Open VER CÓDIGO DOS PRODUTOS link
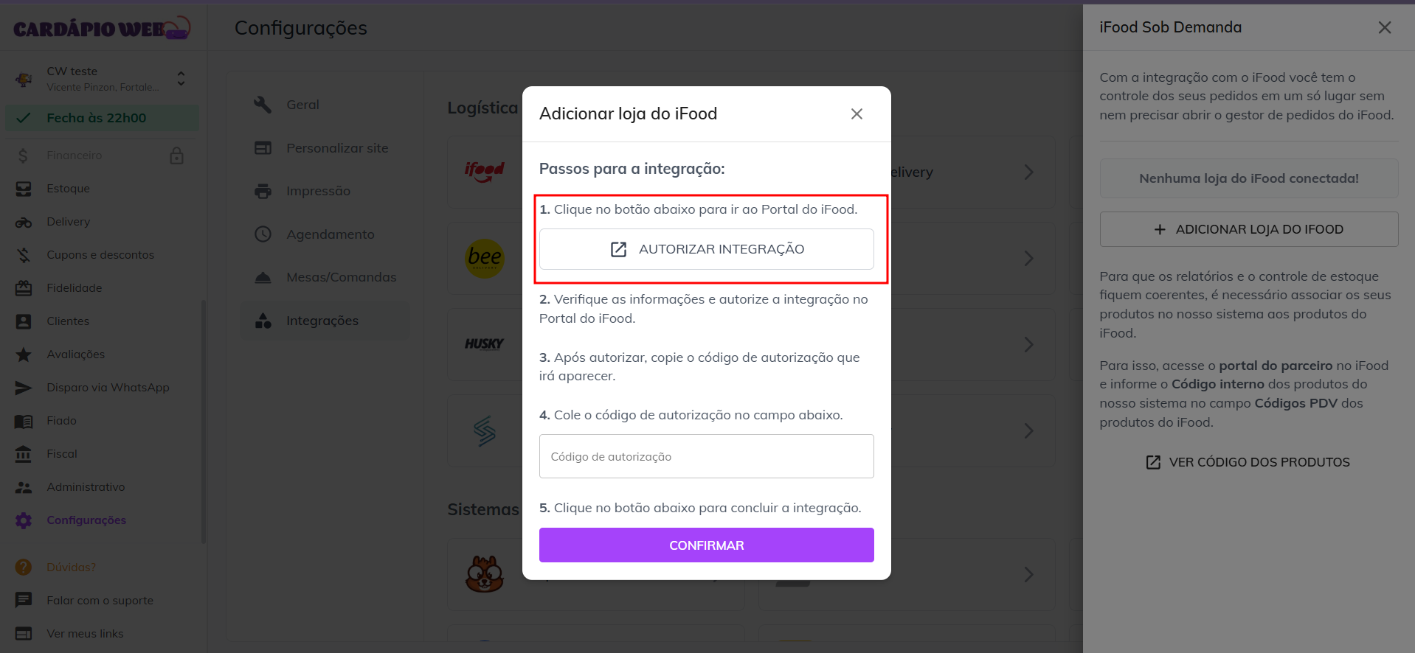The height and width of the screenshot is (653, 1415). pyautogui.click(x=1248, y=462)
